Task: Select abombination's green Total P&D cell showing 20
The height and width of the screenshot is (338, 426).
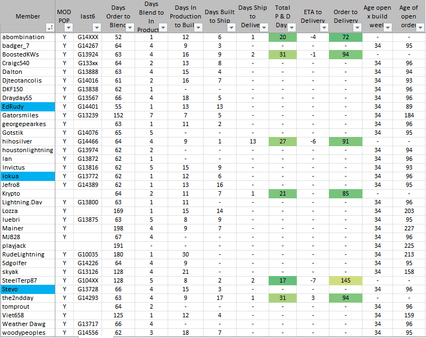Action: (x=283, y=37)
